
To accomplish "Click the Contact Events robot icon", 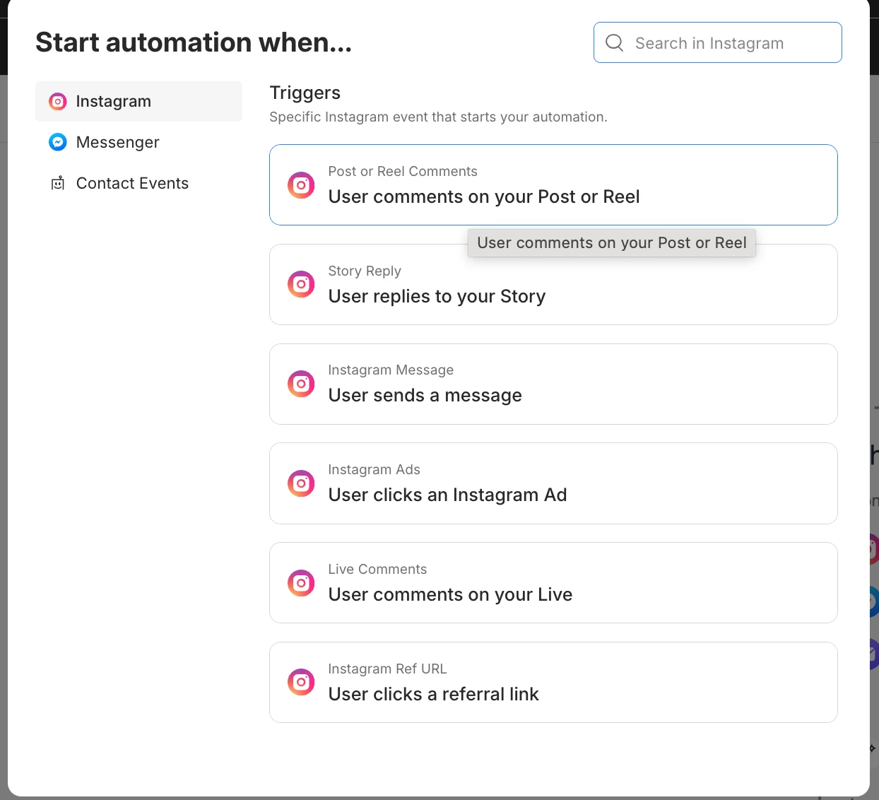I will coord(58,184).
